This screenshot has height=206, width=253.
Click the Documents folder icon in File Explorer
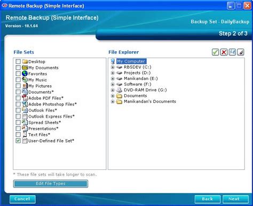click(119, 96)
